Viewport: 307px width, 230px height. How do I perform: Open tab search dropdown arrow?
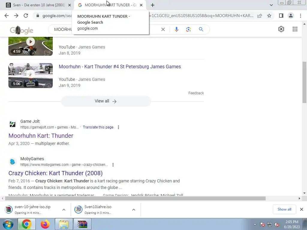click(x=271, y=5)
